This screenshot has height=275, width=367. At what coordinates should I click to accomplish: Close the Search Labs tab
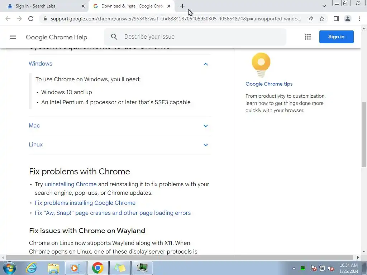tap(83, 6)
